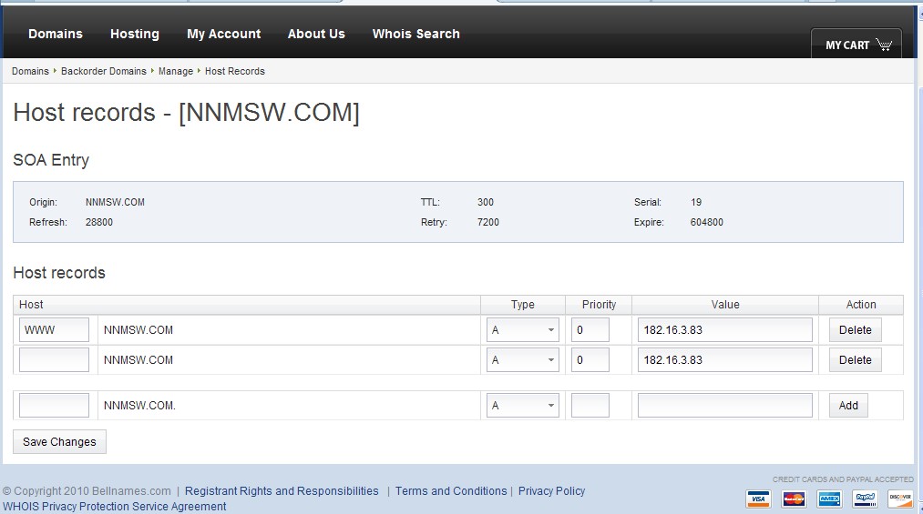Focus the empty Value field in new row

click(x=724, y=406)
